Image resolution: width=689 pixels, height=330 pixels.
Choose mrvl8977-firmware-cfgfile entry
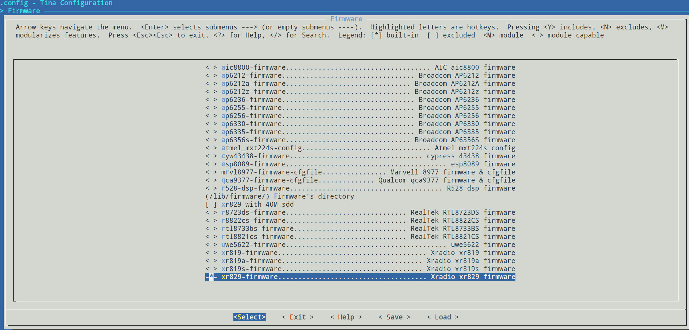tap(360, 172)
